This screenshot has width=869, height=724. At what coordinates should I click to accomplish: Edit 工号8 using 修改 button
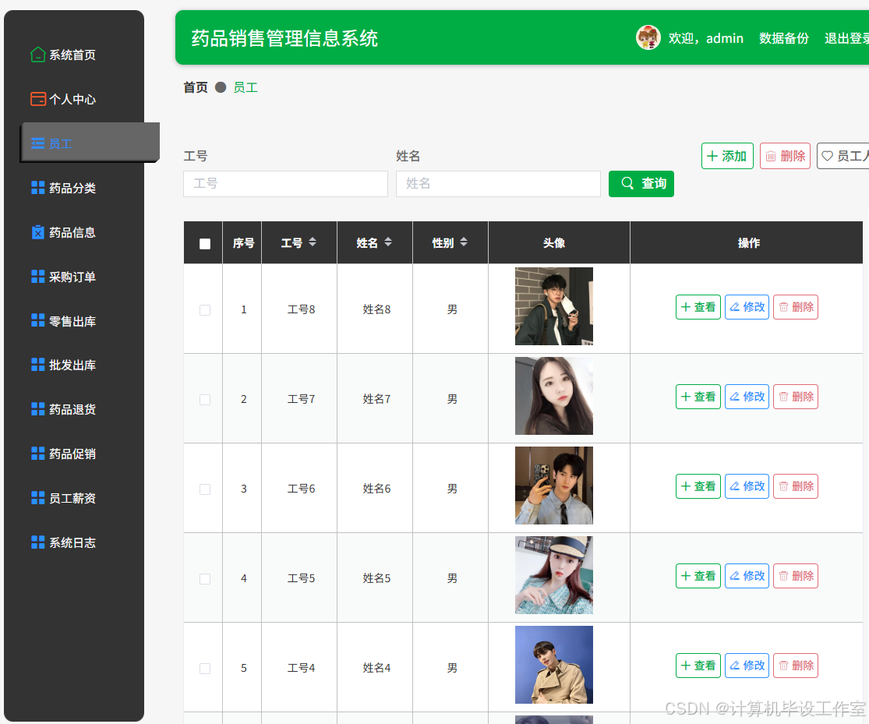[747, 307]
